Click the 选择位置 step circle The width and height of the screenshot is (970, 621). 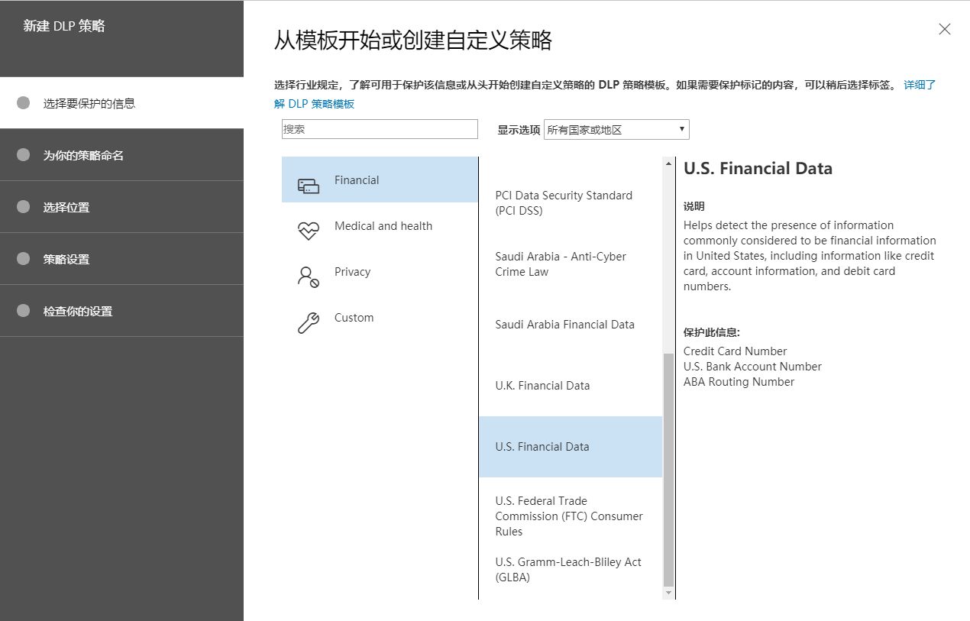click(23, 206)
